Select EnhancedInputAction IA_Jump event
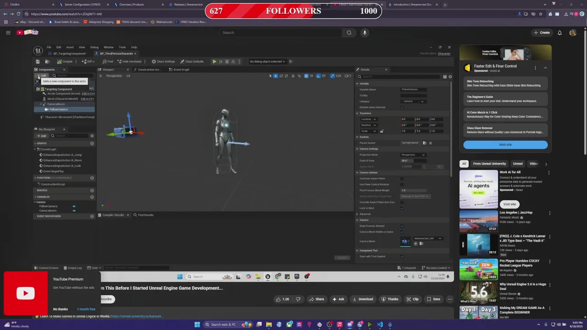The image size is (587, 330). [x=61, y=155]
